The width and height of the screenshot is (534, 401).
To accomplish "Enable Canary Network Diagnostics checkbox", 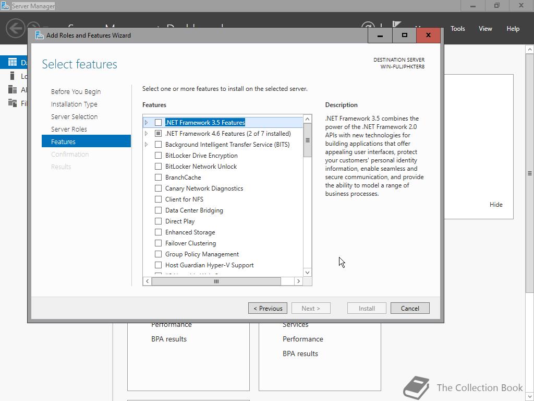I will point(158,188).
